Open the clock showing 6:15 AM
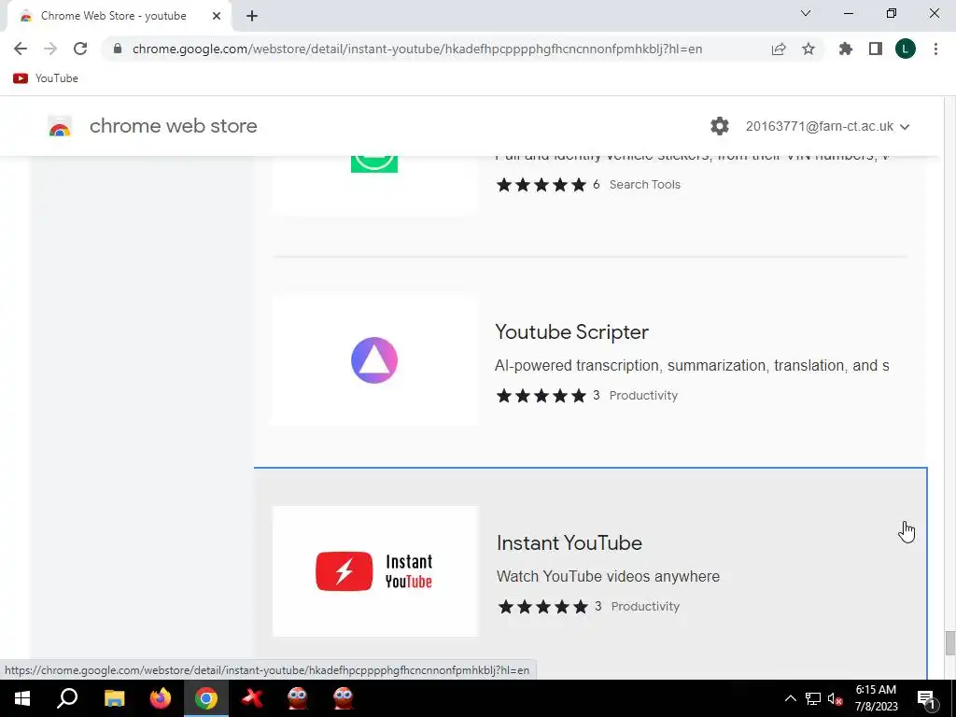Viewport: 956px width, 717px height. [876, 698]
